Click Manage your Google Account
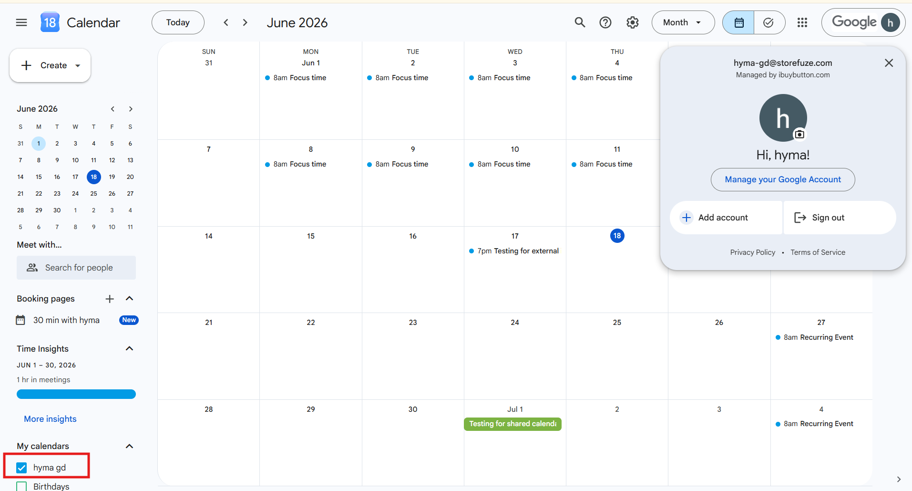 click(x=783, y=179)
